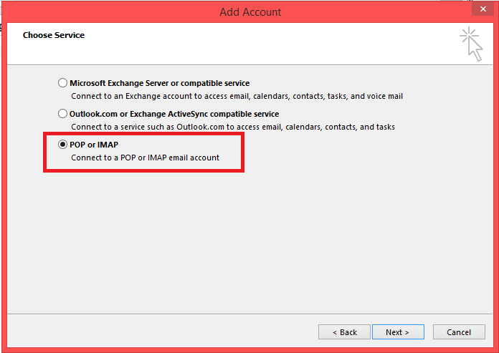
Task: Click the 'Outlook.com or Exchange ActiveSync compatible service' label
Action: pyautogui.click(x=174, y=114)
